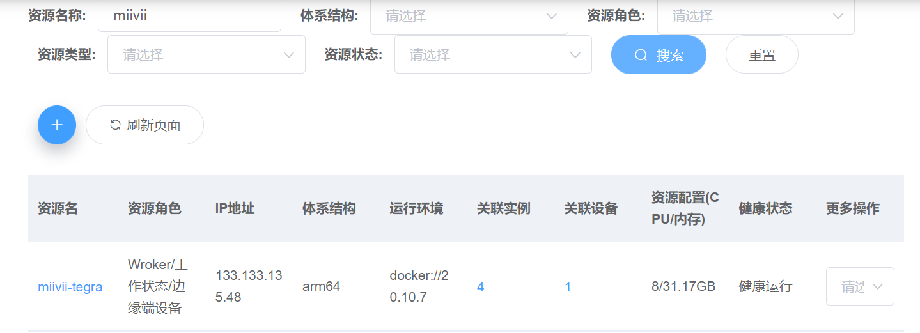Focus the 资源名称 input containing miivii
Screen dimensions: 920x333
[189, 16]
